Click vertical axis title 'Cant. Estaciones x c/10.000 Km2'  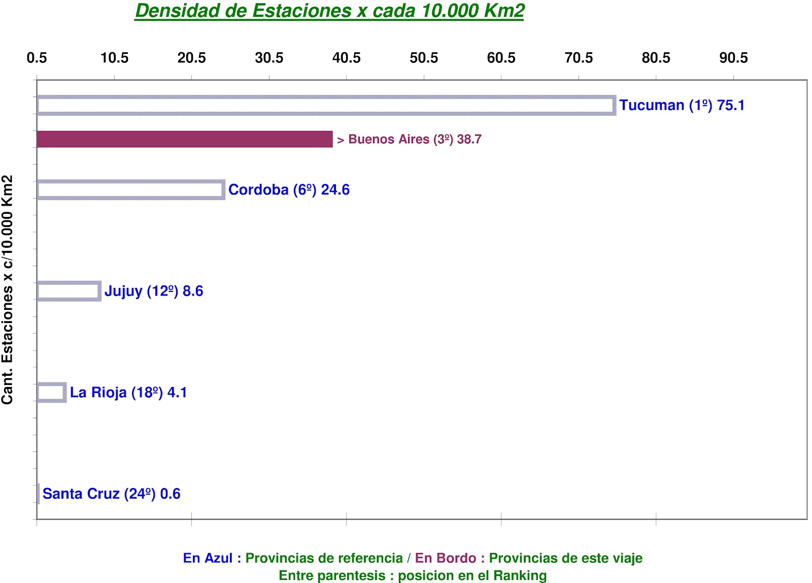point(7,290)
